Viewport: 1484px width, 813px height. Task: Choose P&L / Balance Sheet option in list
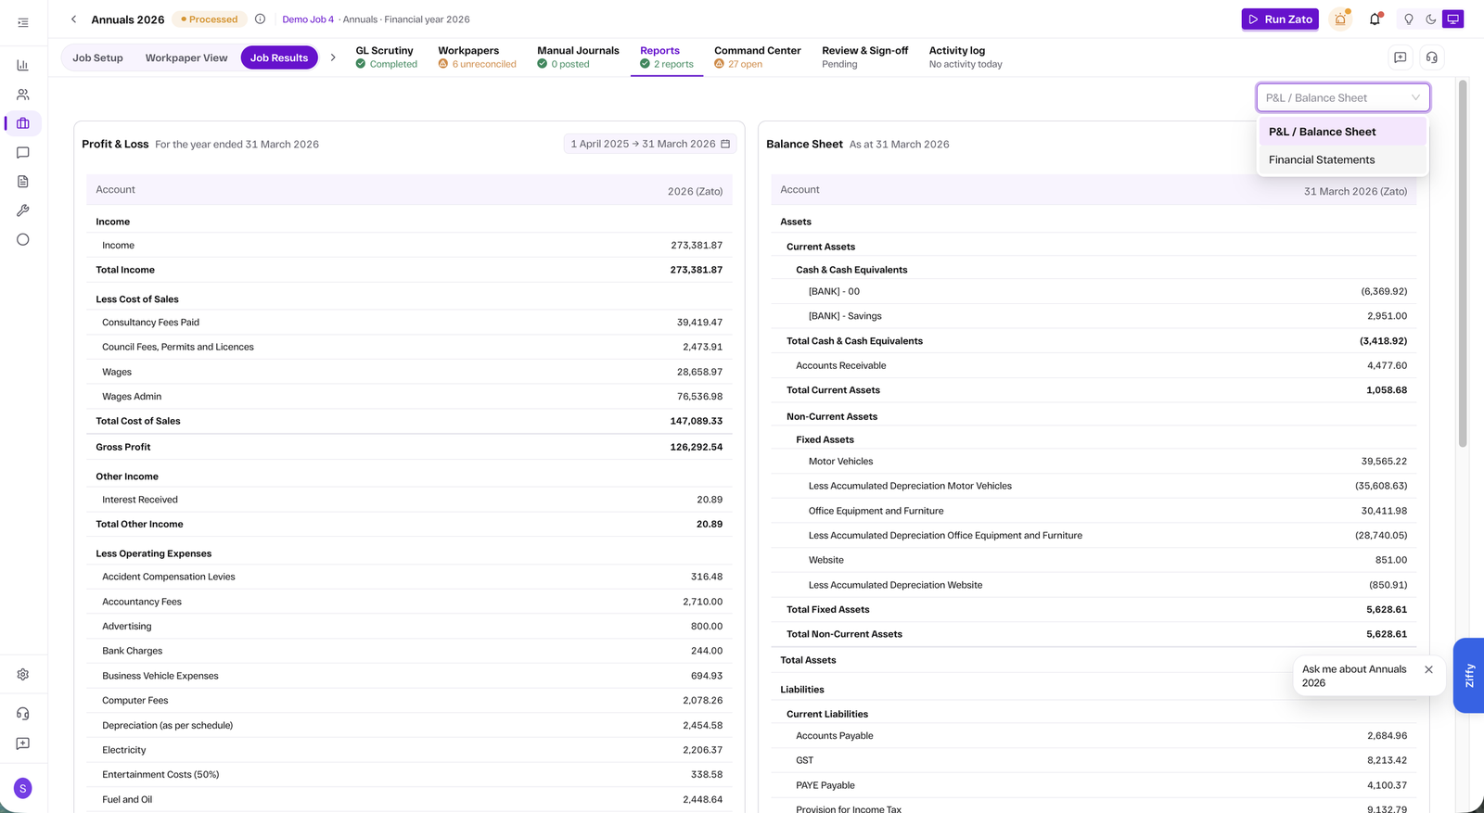pos(1342,132)
